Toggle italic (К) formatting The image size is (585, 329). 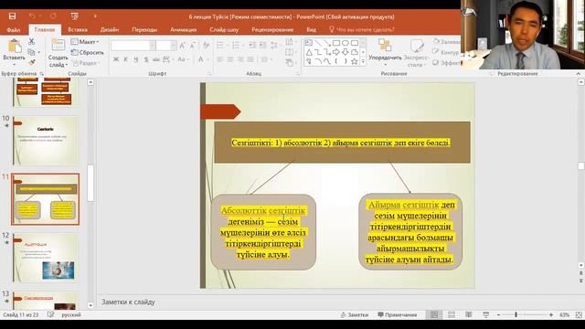point(126,59)
